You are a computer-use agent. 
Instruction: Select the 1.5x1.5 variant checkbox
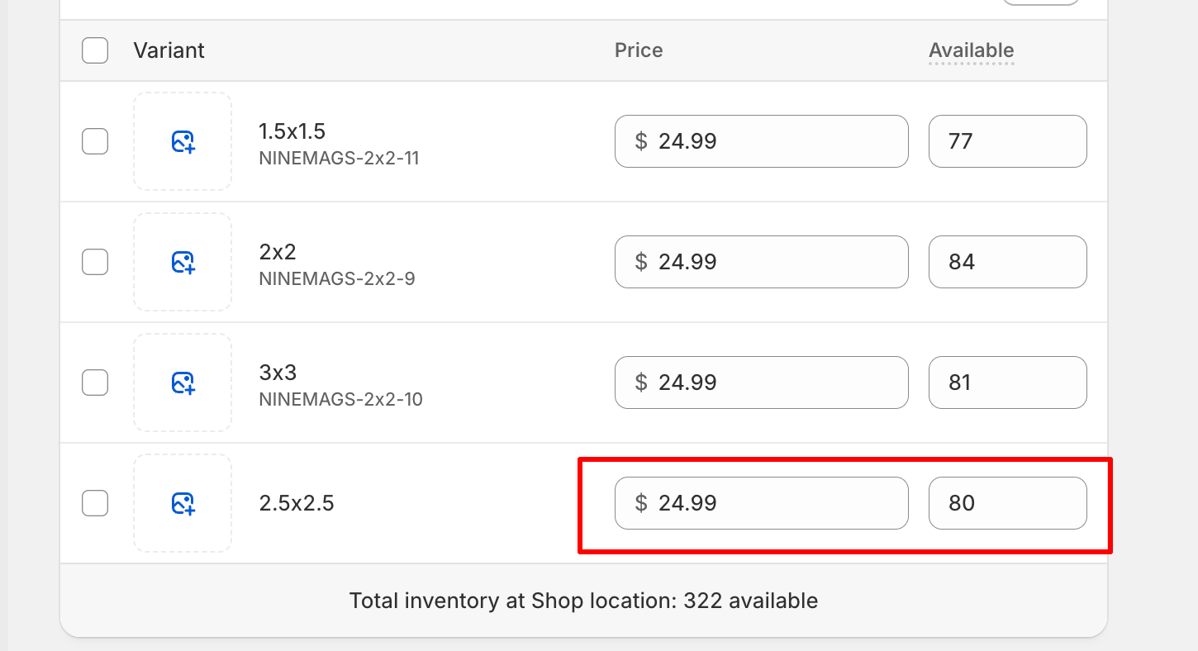click(x=95, y=141)
